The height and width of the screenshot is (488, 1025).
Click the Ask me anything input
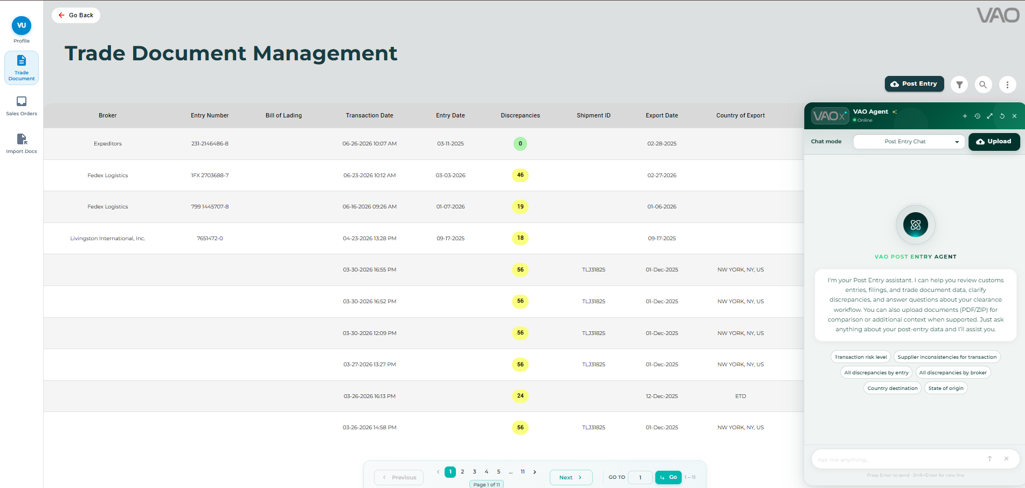click(x=897, y=459)
